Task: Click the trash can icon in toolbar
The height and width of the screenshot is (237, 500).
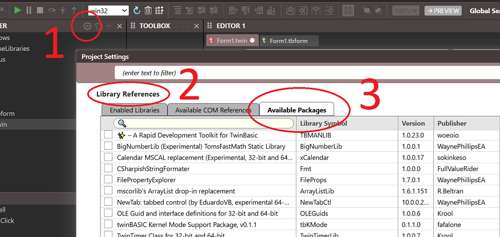Action: 148,10
